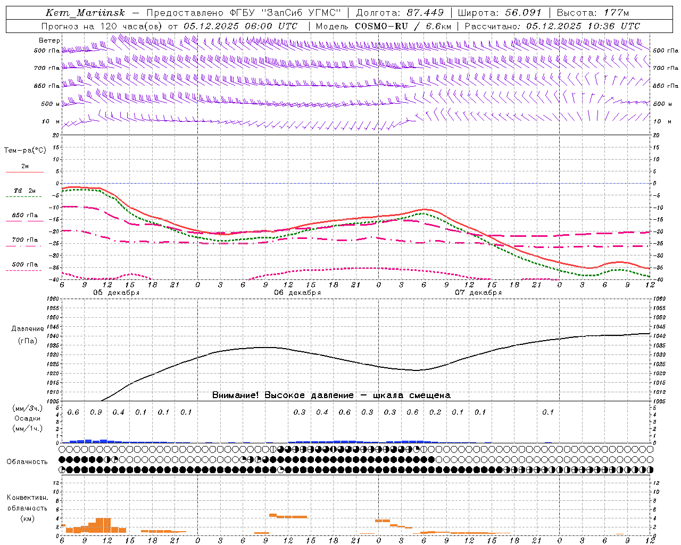
Task: Click the calculated time '10:36 UTC'
Action: (609, 26)
